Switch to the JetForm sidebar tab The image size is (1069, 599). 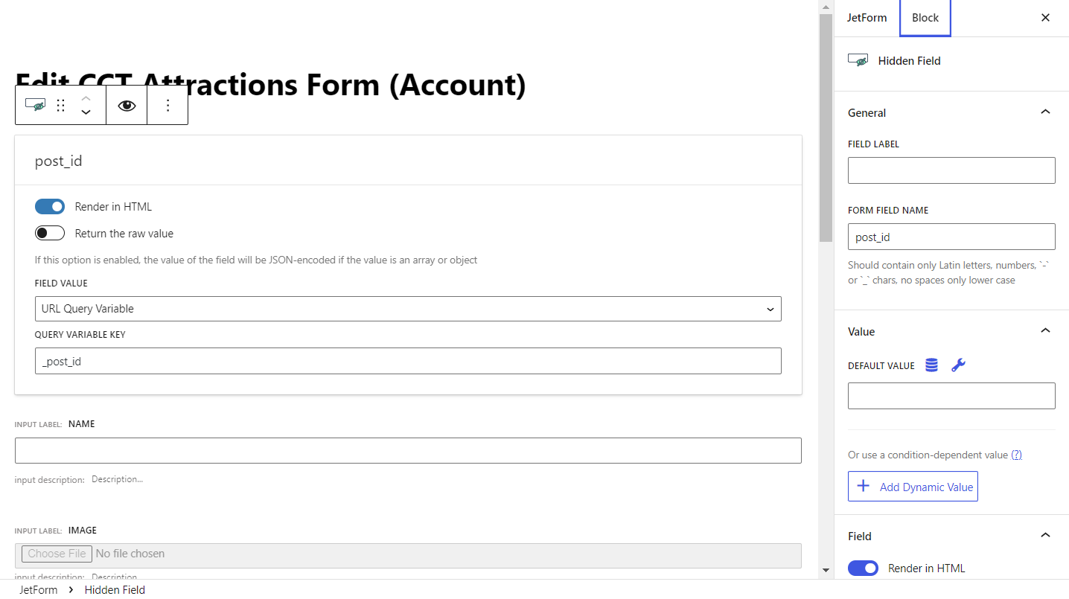(x=867, y=18)
